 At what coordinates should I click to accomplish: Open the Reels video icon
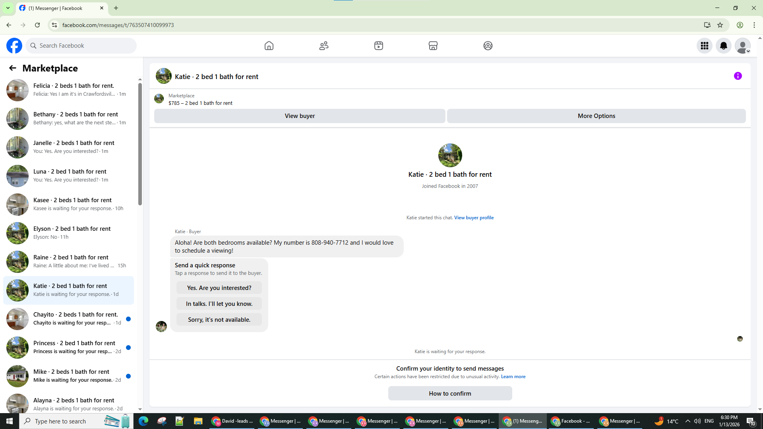click(x=379, y=46)
